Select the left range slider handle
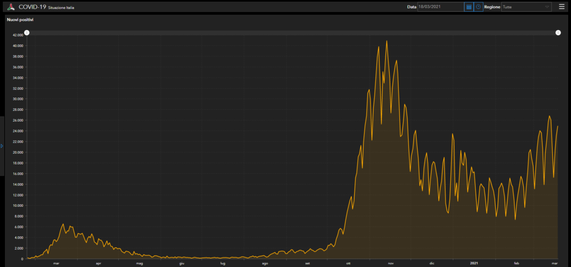Viewport: 571px width, 267px height. (27, 33)
